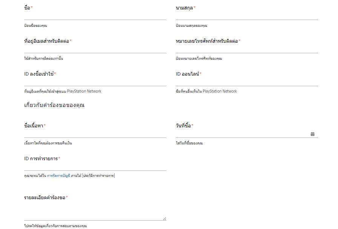Image resolution: width=338 pixels, height=229 pixels.
Task: Open the calendar picker for purchase date
Action: 312,134
